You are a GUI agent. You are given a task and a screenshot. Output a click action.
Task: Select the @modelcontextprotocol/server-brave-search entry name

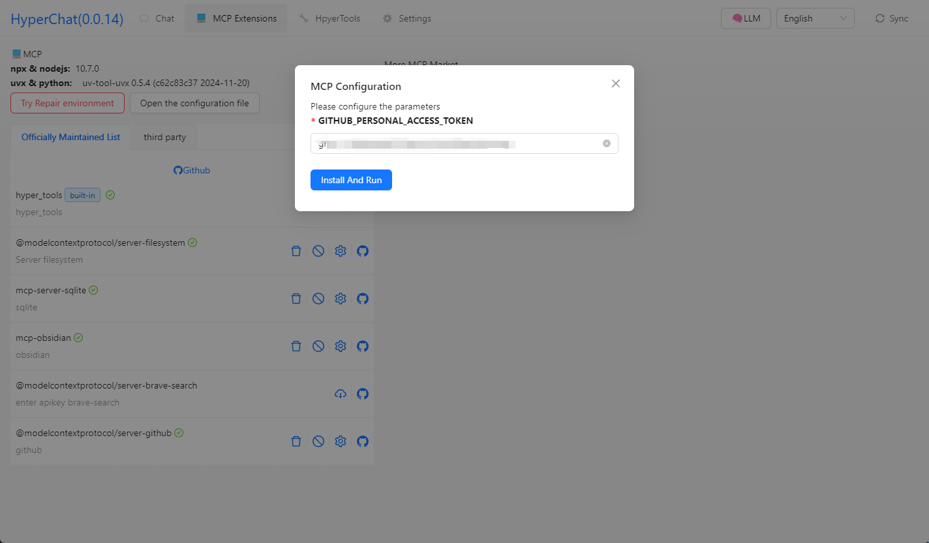pyautogui.click(x=106, y=385)
